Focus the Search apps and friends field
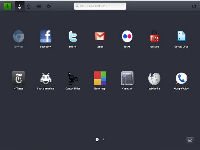 click(x=100, y=6)
